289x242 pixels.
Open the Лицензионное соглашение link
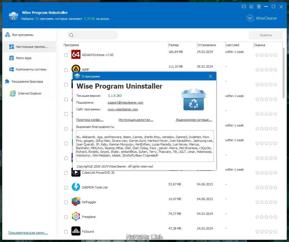pyautogui.click(x=194, y=120)
